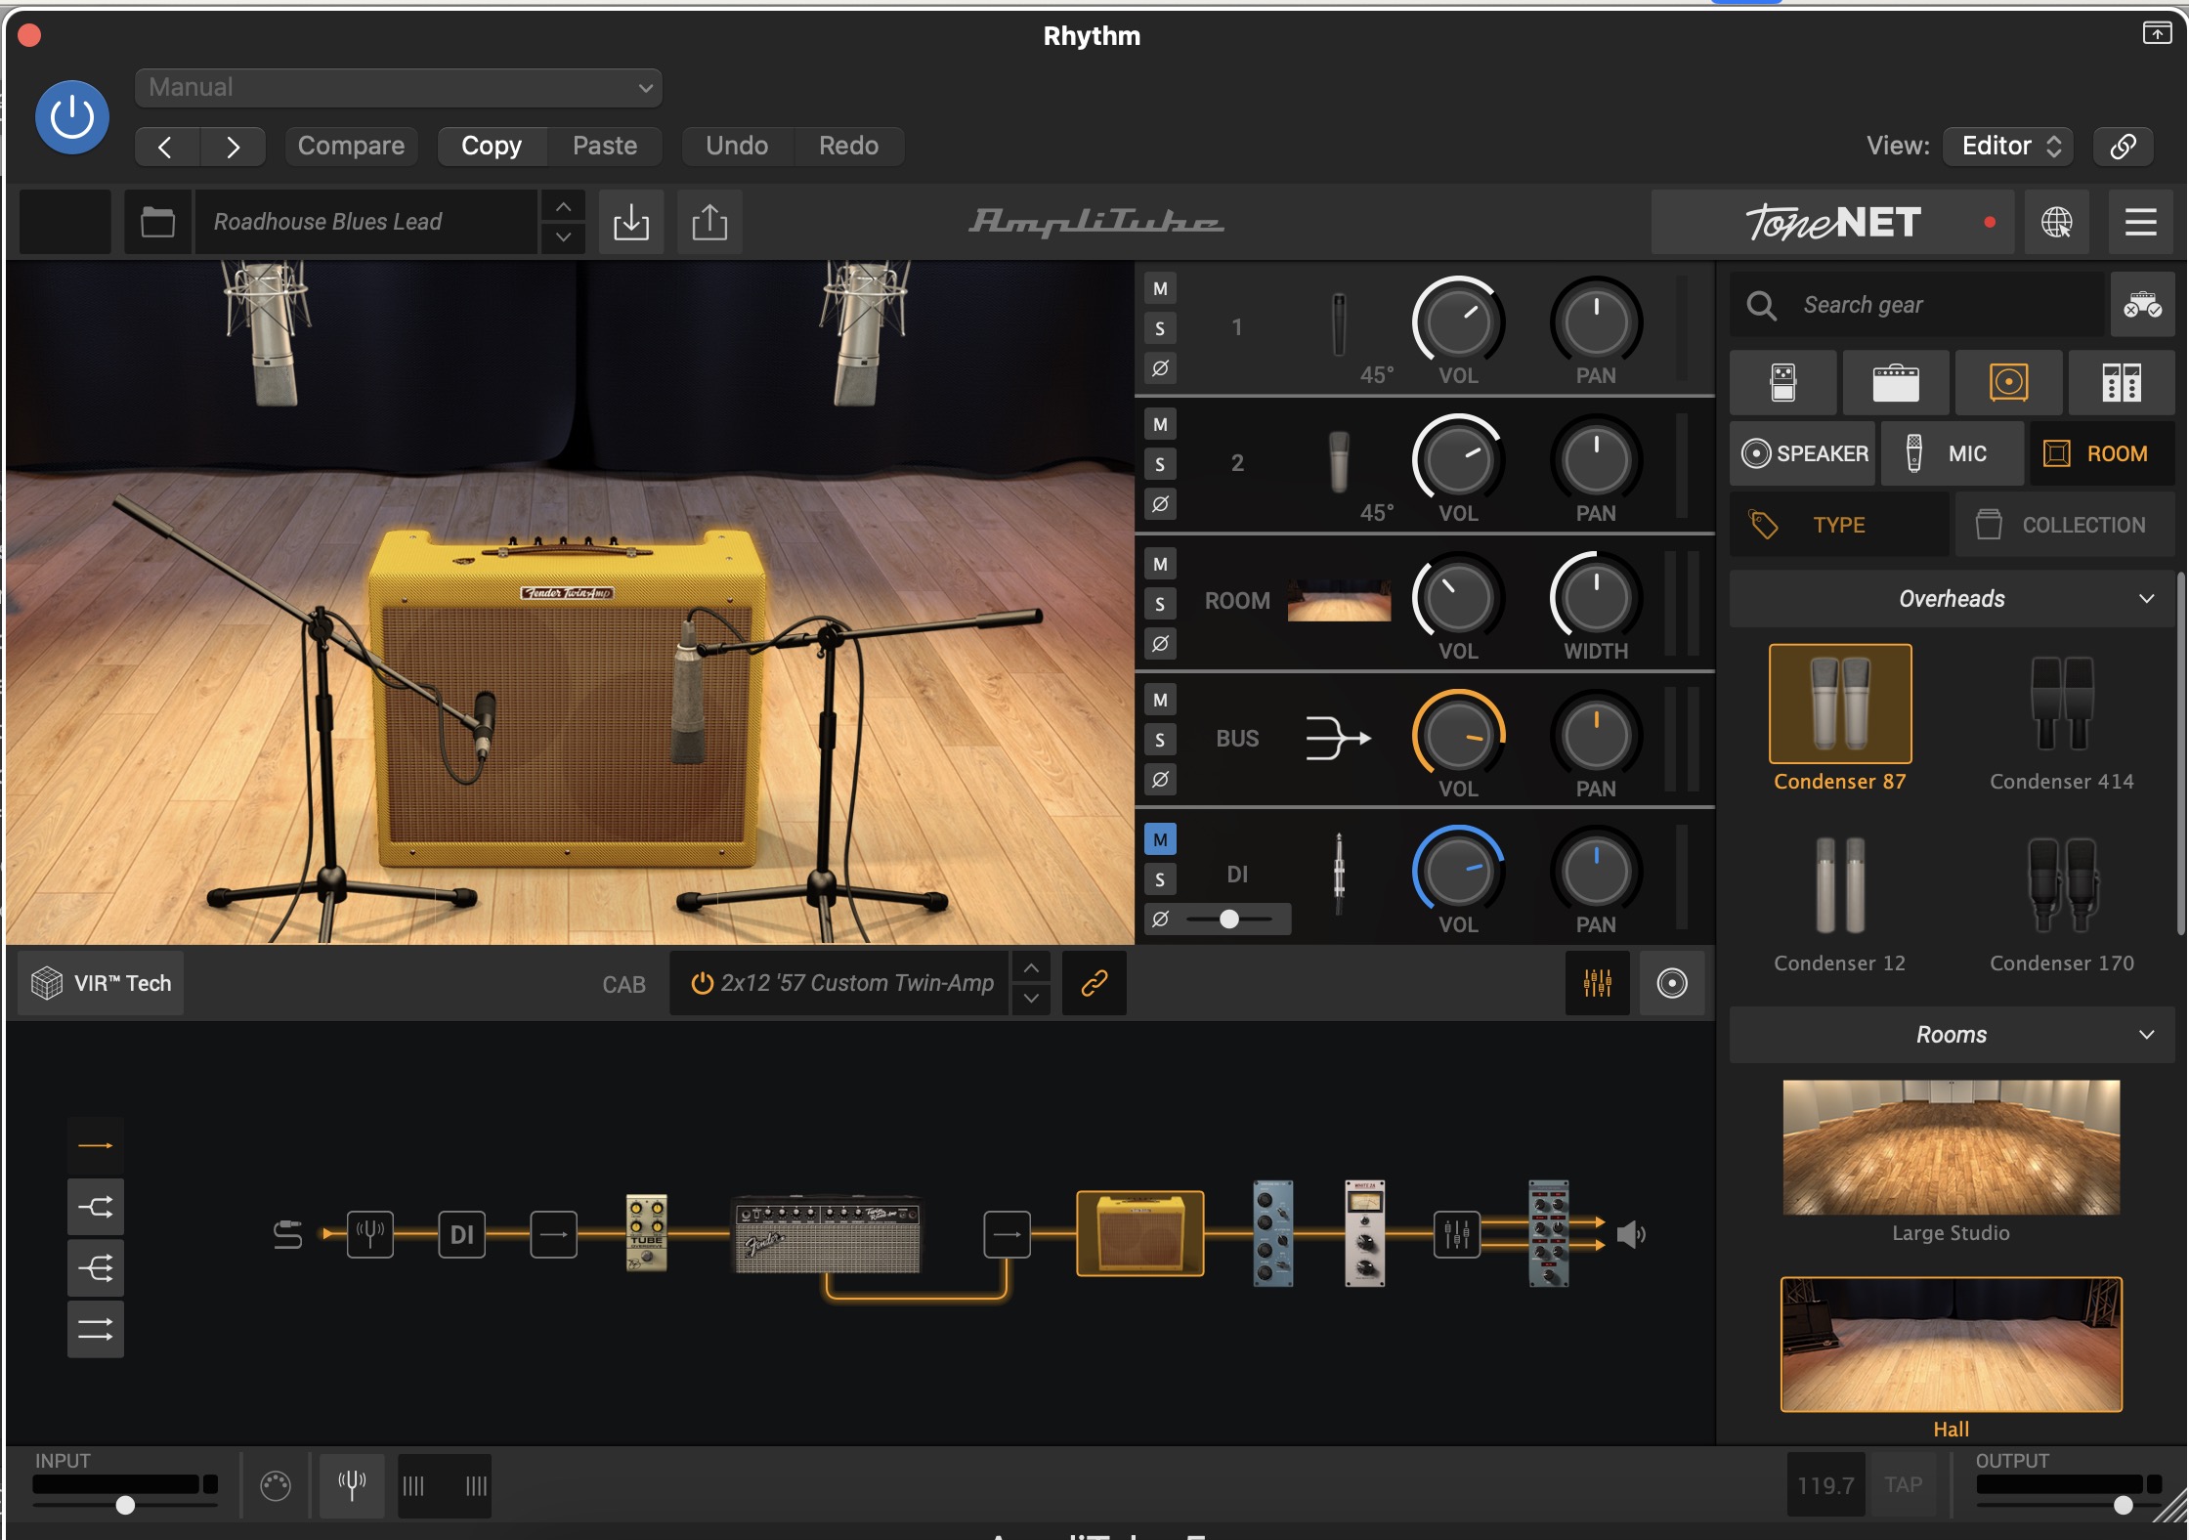Select the DI block in chain
The width and height of the screenshot is (2189, 1540).
point(462,1235)
